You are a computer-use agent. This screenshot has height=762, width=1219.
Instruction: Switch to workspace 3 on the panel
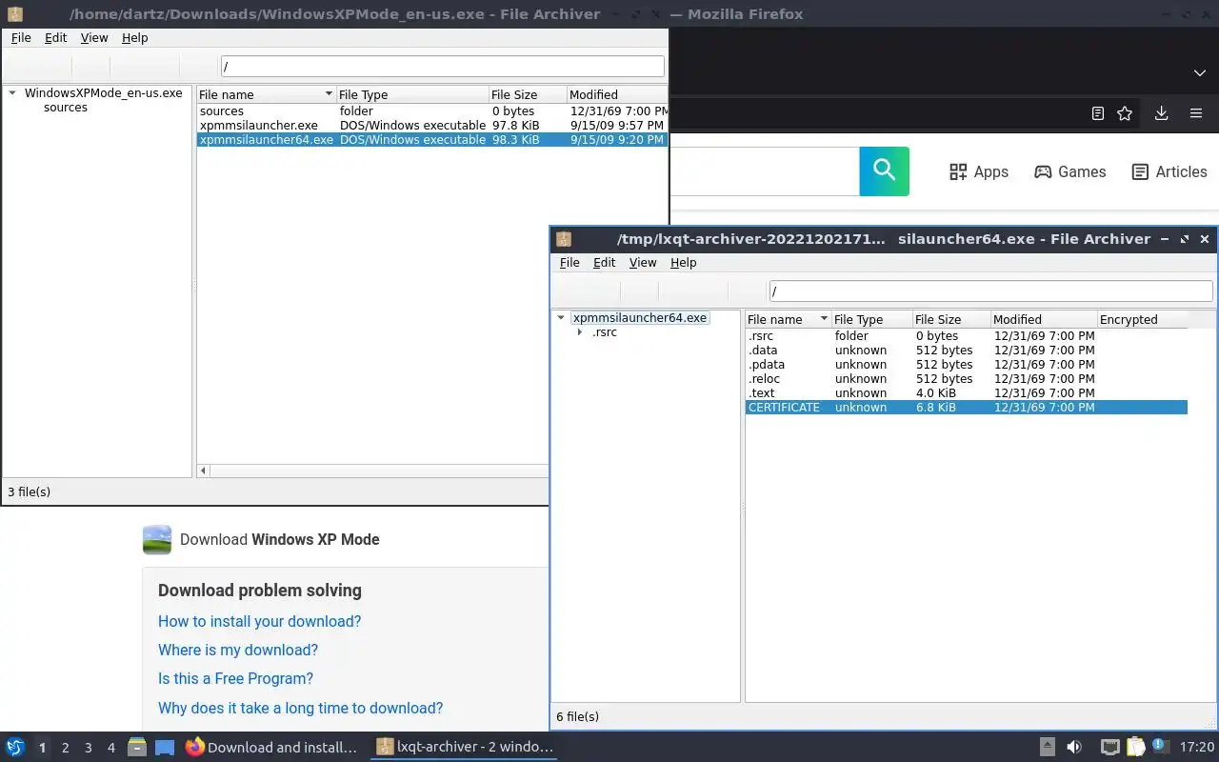(88, 748)
